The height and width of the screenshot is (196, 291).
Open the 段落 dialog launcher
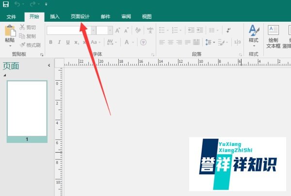coord(241,55)
